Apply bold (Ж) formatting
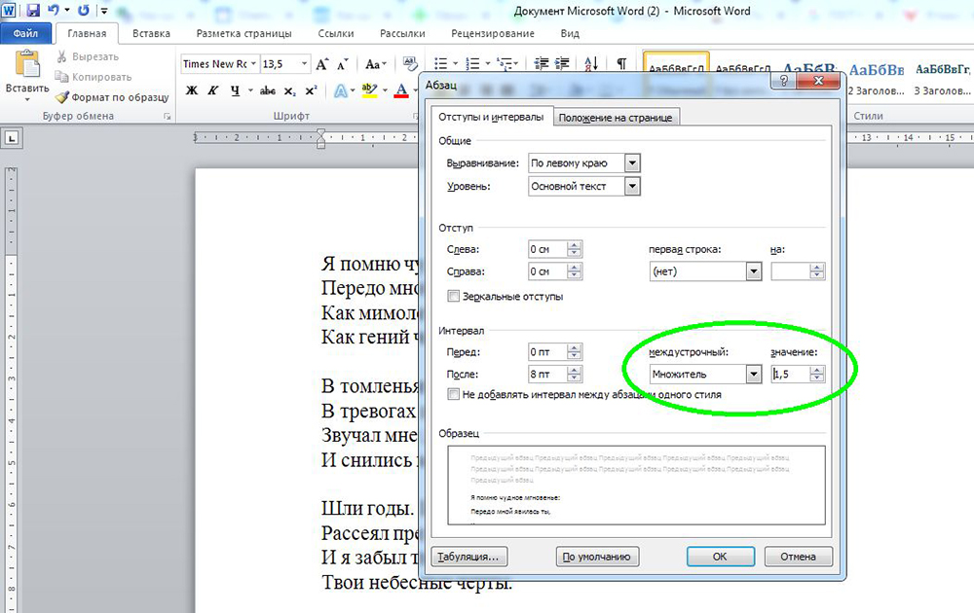 tap(192, 90)
